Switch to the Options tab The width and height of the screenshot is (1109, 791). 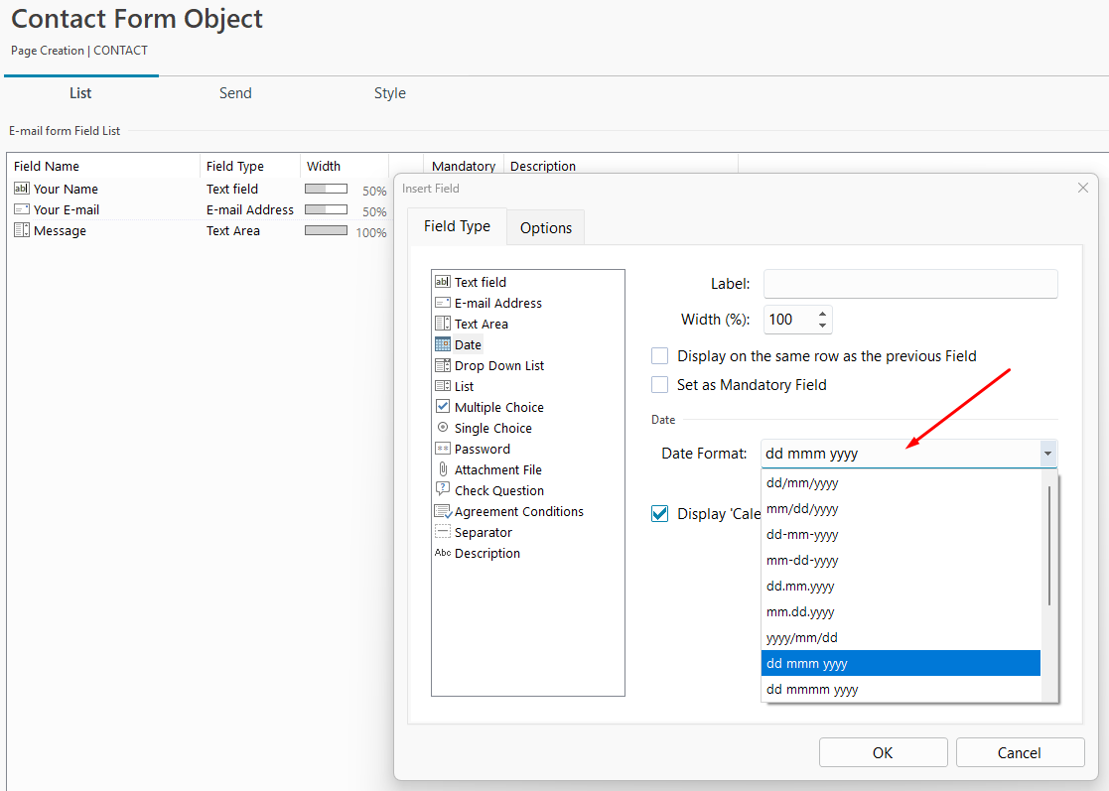(546, 227)
